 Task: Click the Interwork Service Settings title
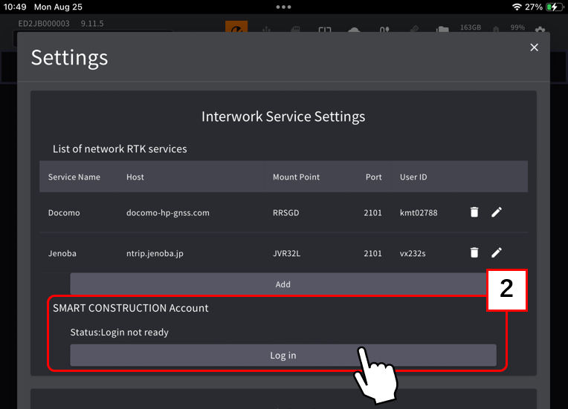[283, 117]
